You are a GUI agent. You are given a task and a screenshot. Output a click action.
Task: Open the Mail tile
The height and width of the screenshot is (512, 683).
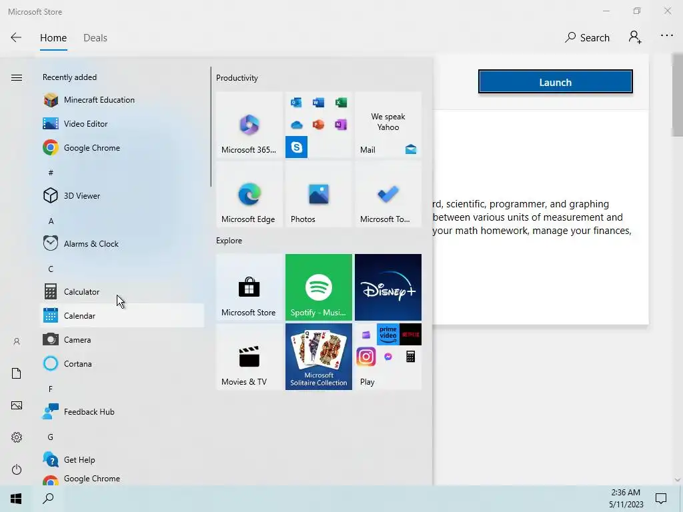click(388, 125)
